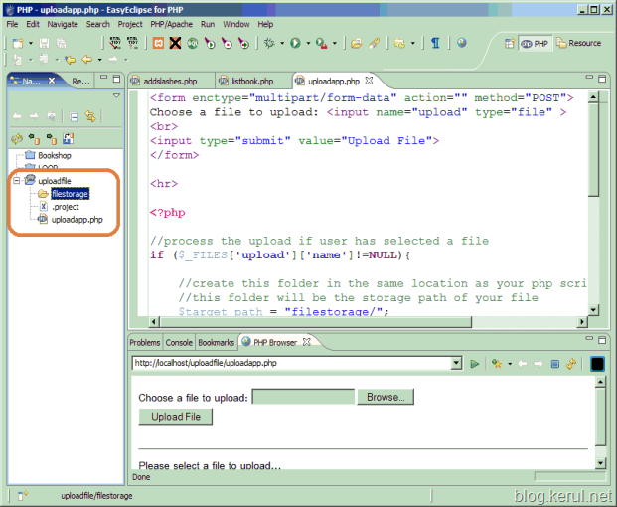The image size is (617, 507).
Task: Collapse the uploadfile project tree node
Action: coord(17,181)
